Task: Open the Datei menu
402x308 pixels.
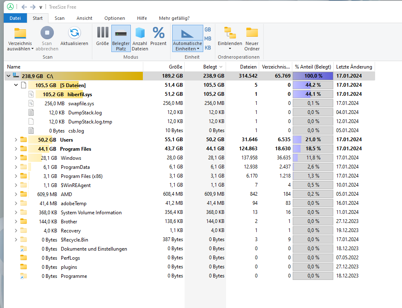Action: [x=15, y=18]
